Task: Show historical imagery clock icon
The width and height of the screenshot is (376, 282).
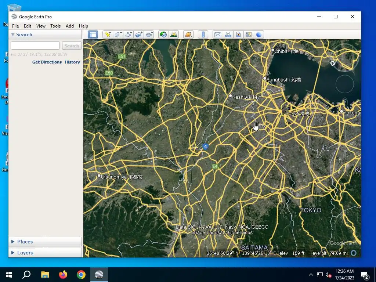Action: tap(163, 35)
